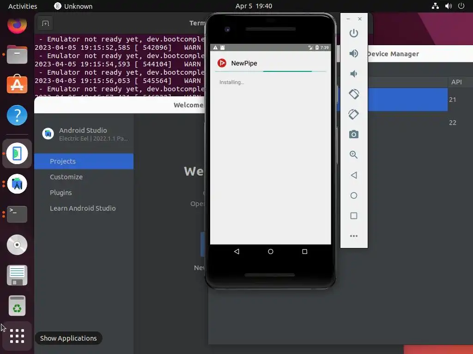Open the text editor save-disk dock icon

17,275
